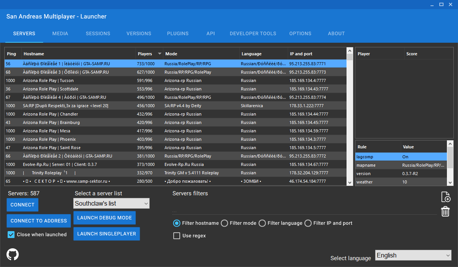Screen dimensions: 458x267
Task: Click rules list scrollbar up arrow
Action: point(450,144)
